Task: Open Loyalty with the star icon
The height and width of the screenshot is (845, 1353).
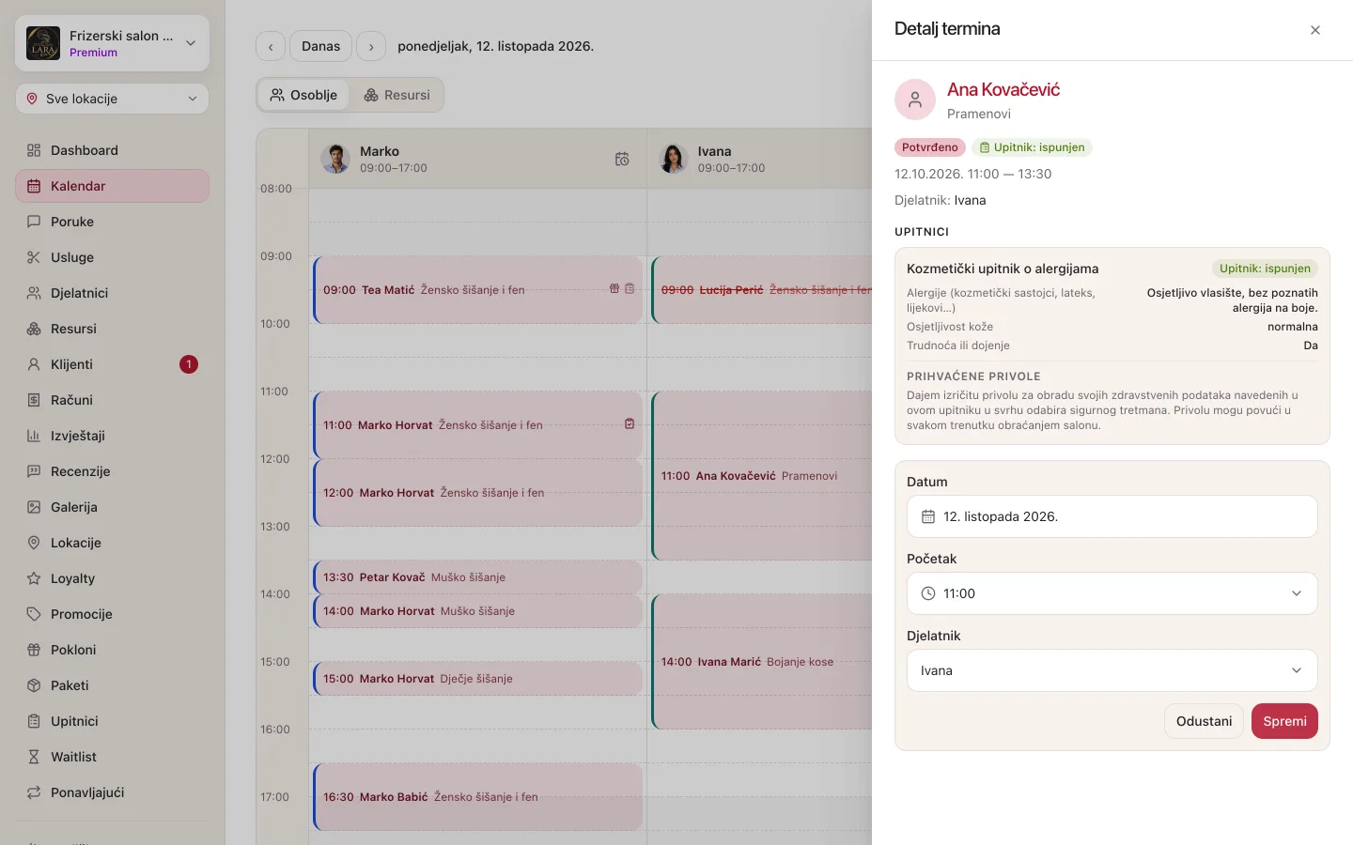Action: 112,578
